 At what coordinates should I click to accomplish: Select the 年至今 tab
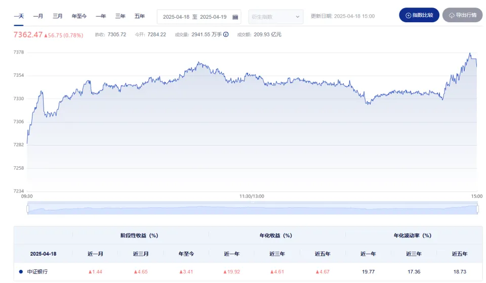pos(79,16)
